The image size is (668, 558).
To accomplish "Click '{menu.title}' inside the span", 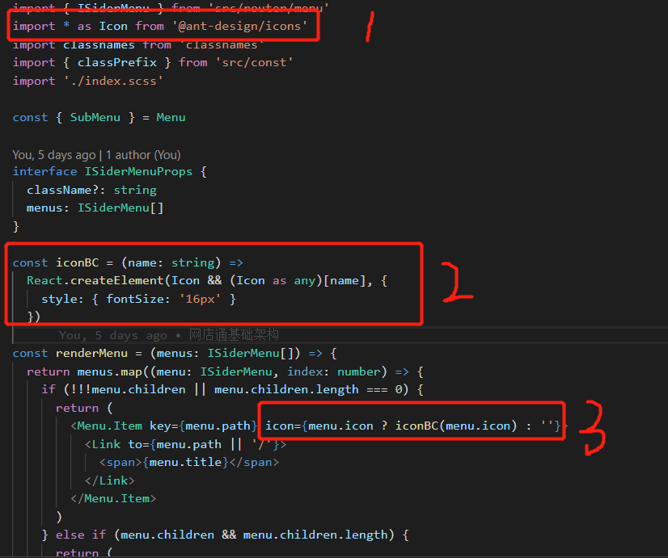I will point(185,462).
